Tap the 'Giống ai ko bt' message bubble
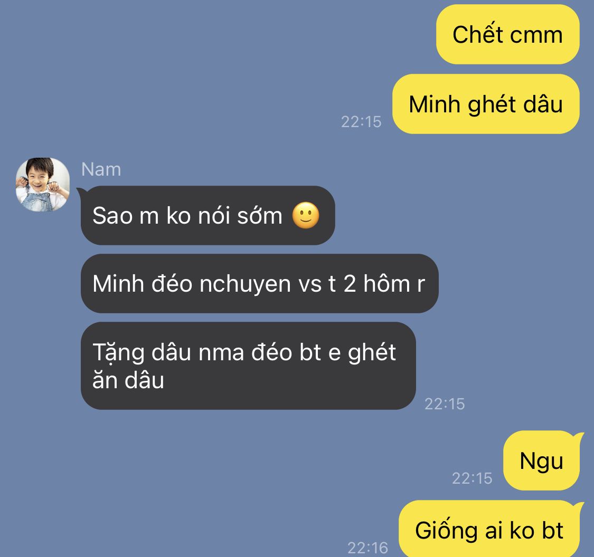 [x=489, y=530]
